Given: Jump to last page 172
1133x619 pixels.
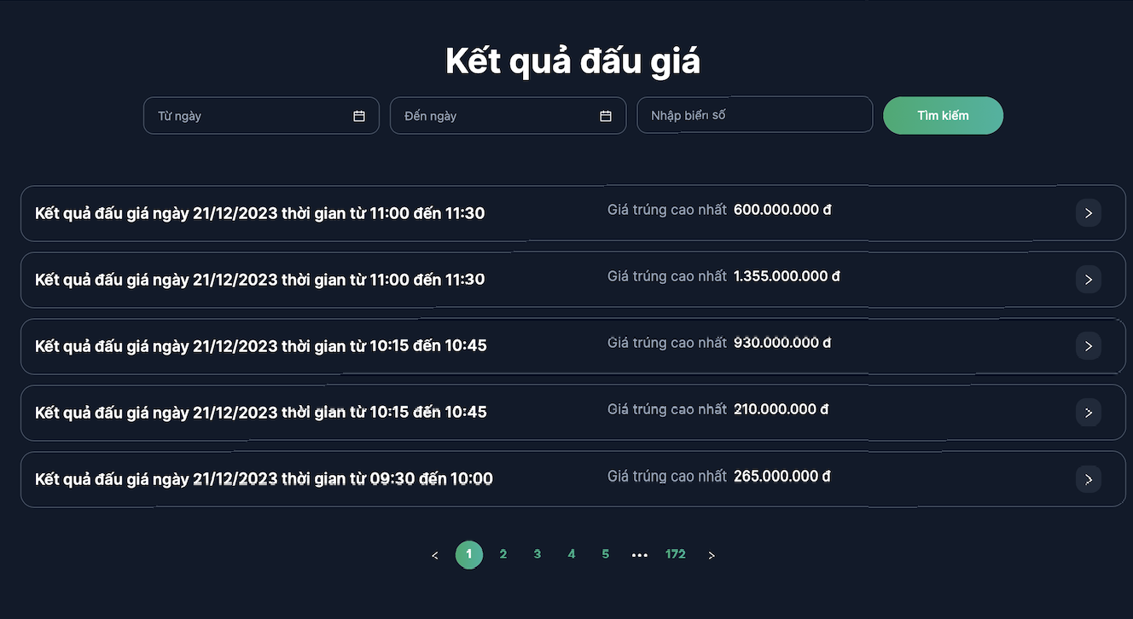Looking at the screenshot, I should coord(676,554).
